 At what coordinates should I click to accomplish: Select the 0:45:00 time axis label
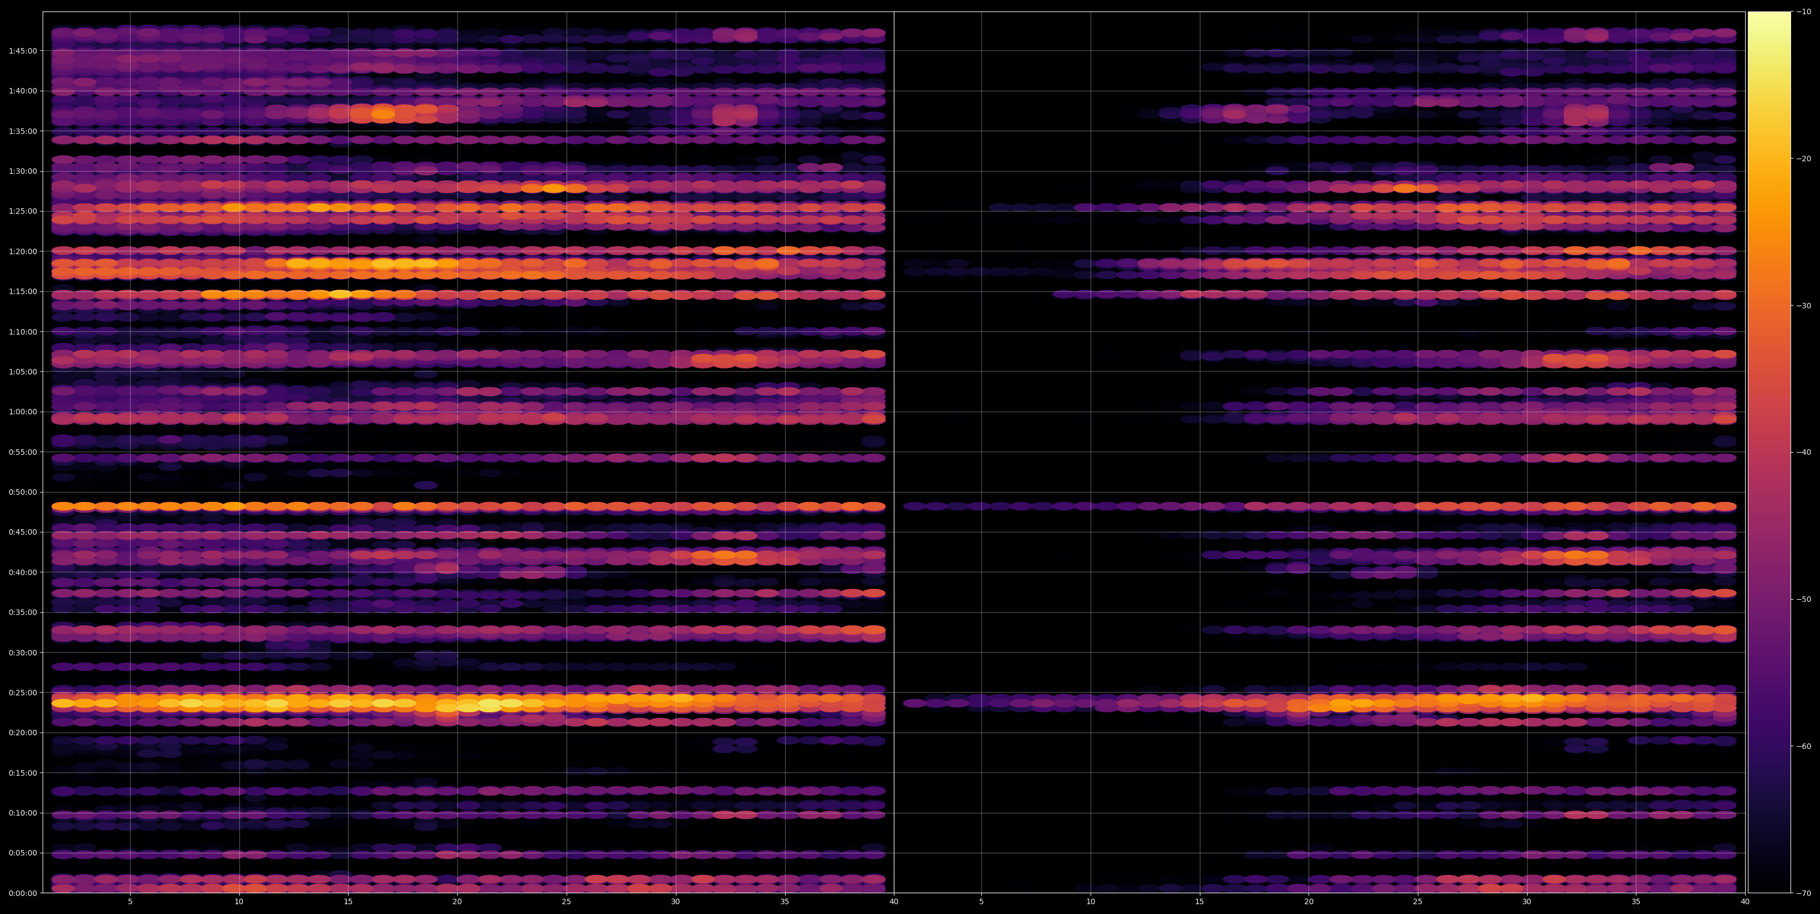tap(22, 532)
